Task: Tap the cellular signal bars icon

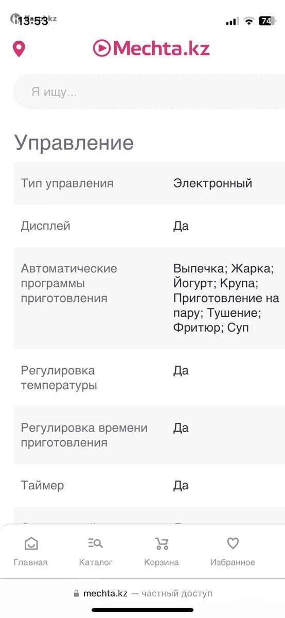Action: click(232, 21)
